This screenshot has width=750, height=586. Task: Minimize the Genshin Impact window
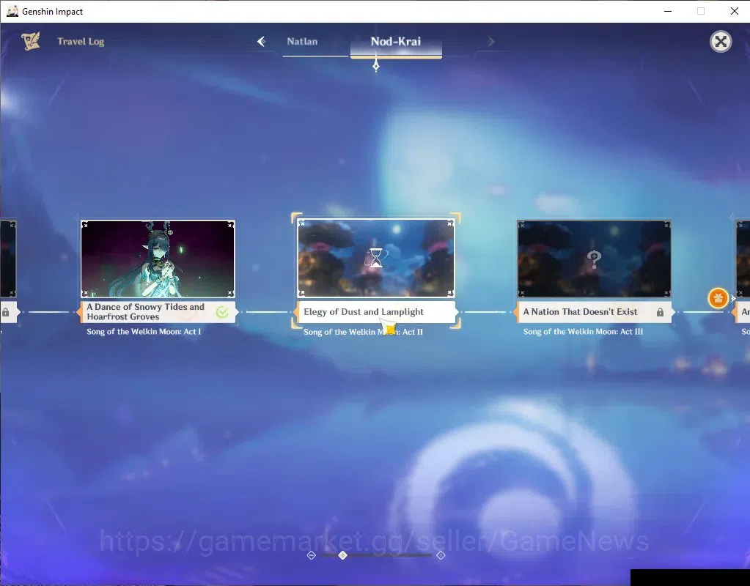pos(668,11)
